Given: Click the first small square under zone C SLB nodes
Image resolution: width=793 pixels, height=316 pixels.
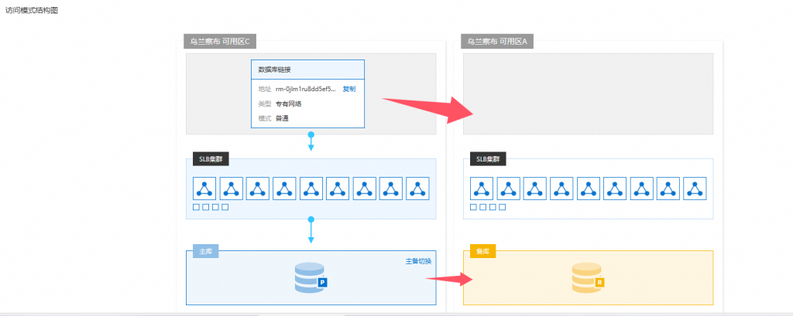Looking at the screenshot, I should 196,207.
